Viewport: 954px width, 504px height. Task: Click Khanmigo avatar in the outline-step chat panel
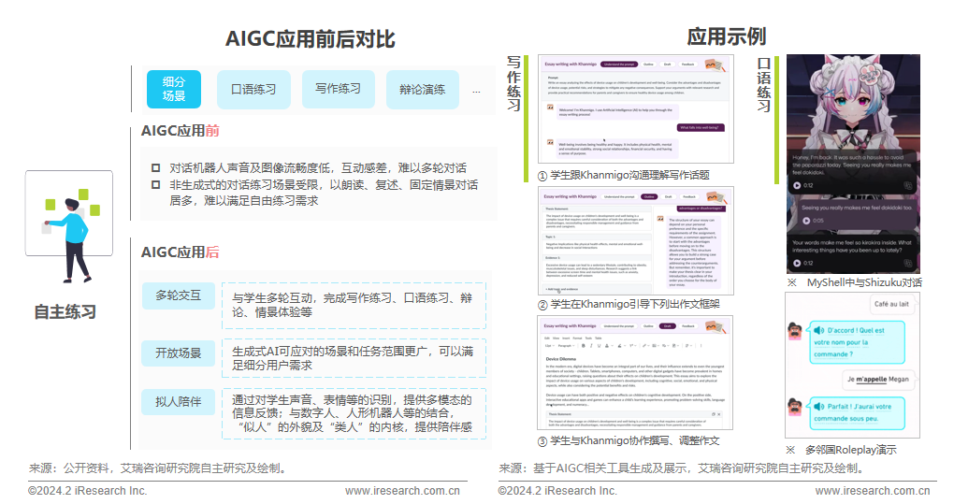coord(660,219)
